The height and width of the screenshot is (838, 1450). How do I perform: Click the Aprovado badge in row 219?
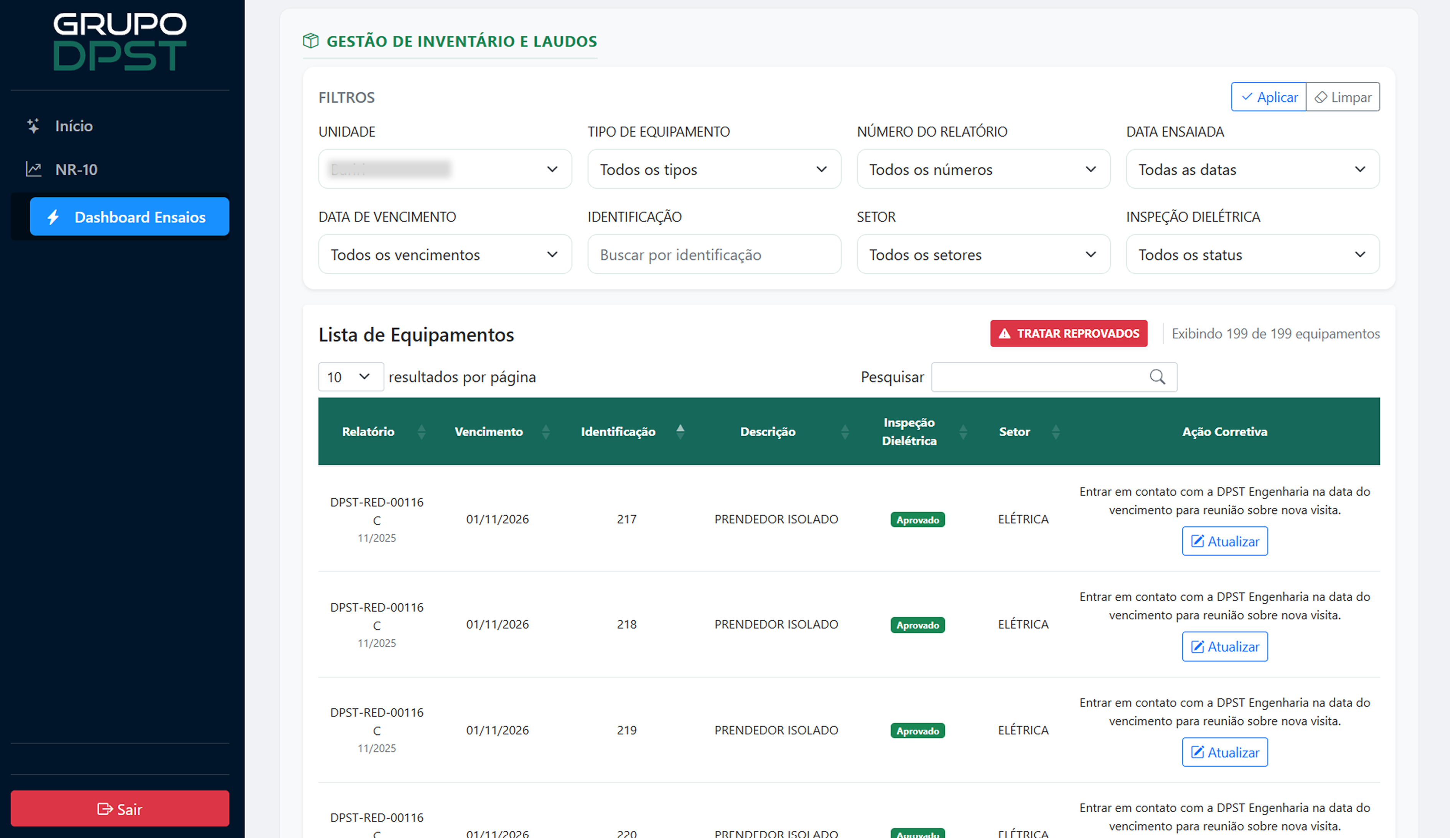click(x=917, y=731)
